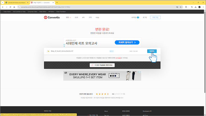Open 자세히 알아보기 ad button
The width and height of the screenshot is (206, 116).
point(127,43)
